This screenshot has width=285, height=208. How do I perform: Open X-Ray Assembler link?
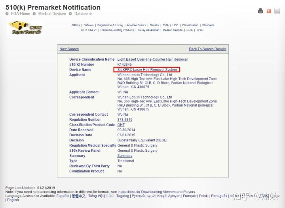pyautogui.click(x=148, y=30)
